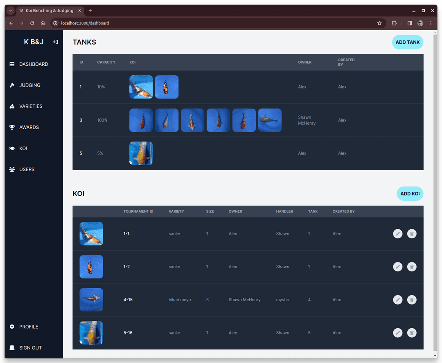Edit koi 5-16 with its pencil icon
The width and height of the screenshot is (442, 363).
tap(398, 333)
